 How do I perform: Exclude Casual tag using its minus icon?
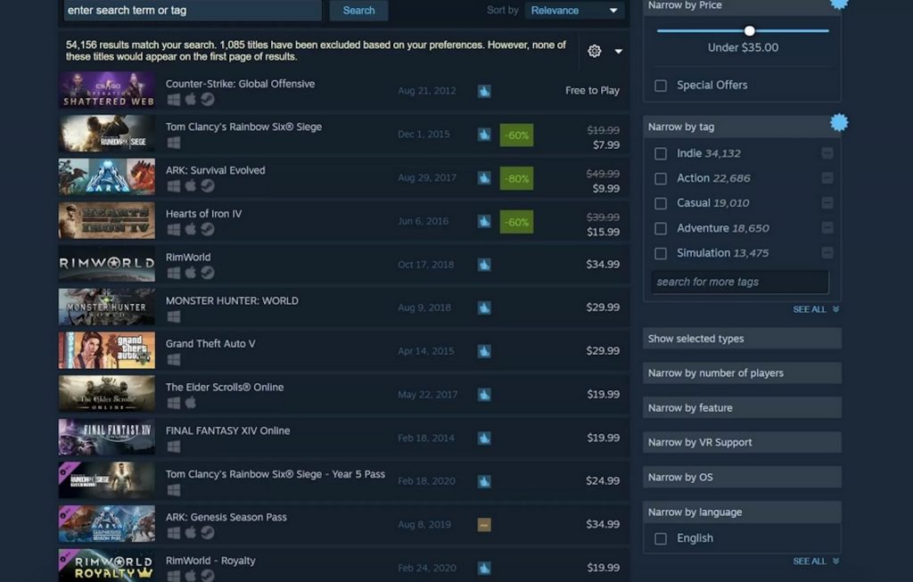[x=827, y=202]
